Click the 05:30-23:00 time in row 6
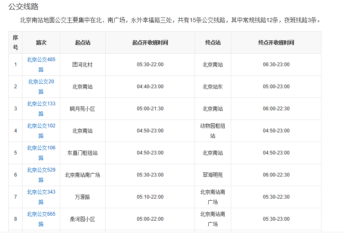The image size is (344, 234). (150, 175)
